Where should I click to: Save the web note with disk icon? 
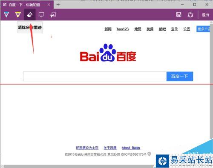click(x=178, y=14)
